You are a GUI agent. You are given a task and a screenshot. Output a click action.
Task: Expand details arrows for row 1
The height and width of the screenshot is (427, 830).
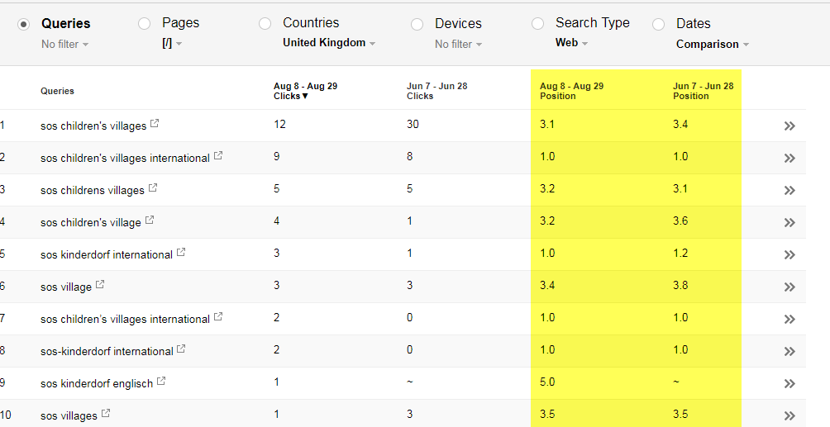pyautogui.click(x=789, y=126)
